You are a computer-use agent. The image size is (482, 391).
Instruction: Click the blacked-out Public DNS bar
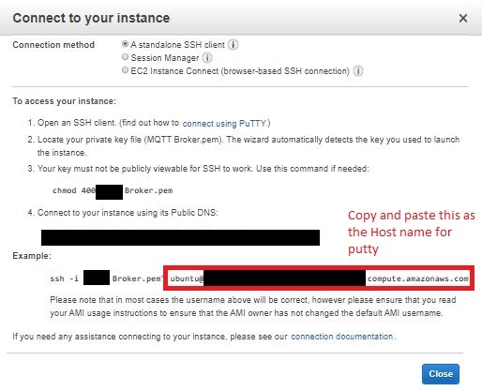[180, 237]
